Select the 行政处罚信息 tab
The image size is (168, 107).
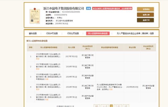click(73, 33)
